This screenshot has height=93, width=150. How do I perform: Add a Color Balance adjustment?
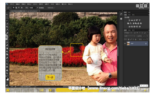point(131,23)
